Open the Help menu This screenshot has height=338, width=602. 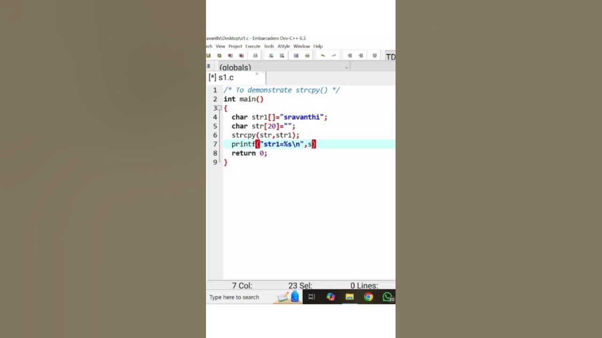pos(318,46)
